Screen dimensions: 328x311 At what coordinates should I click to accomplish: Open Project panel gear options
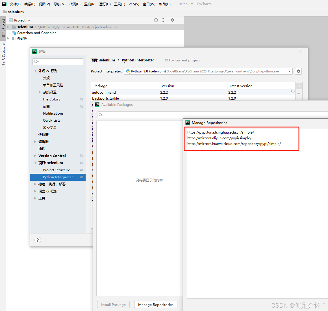pos(173,20)
